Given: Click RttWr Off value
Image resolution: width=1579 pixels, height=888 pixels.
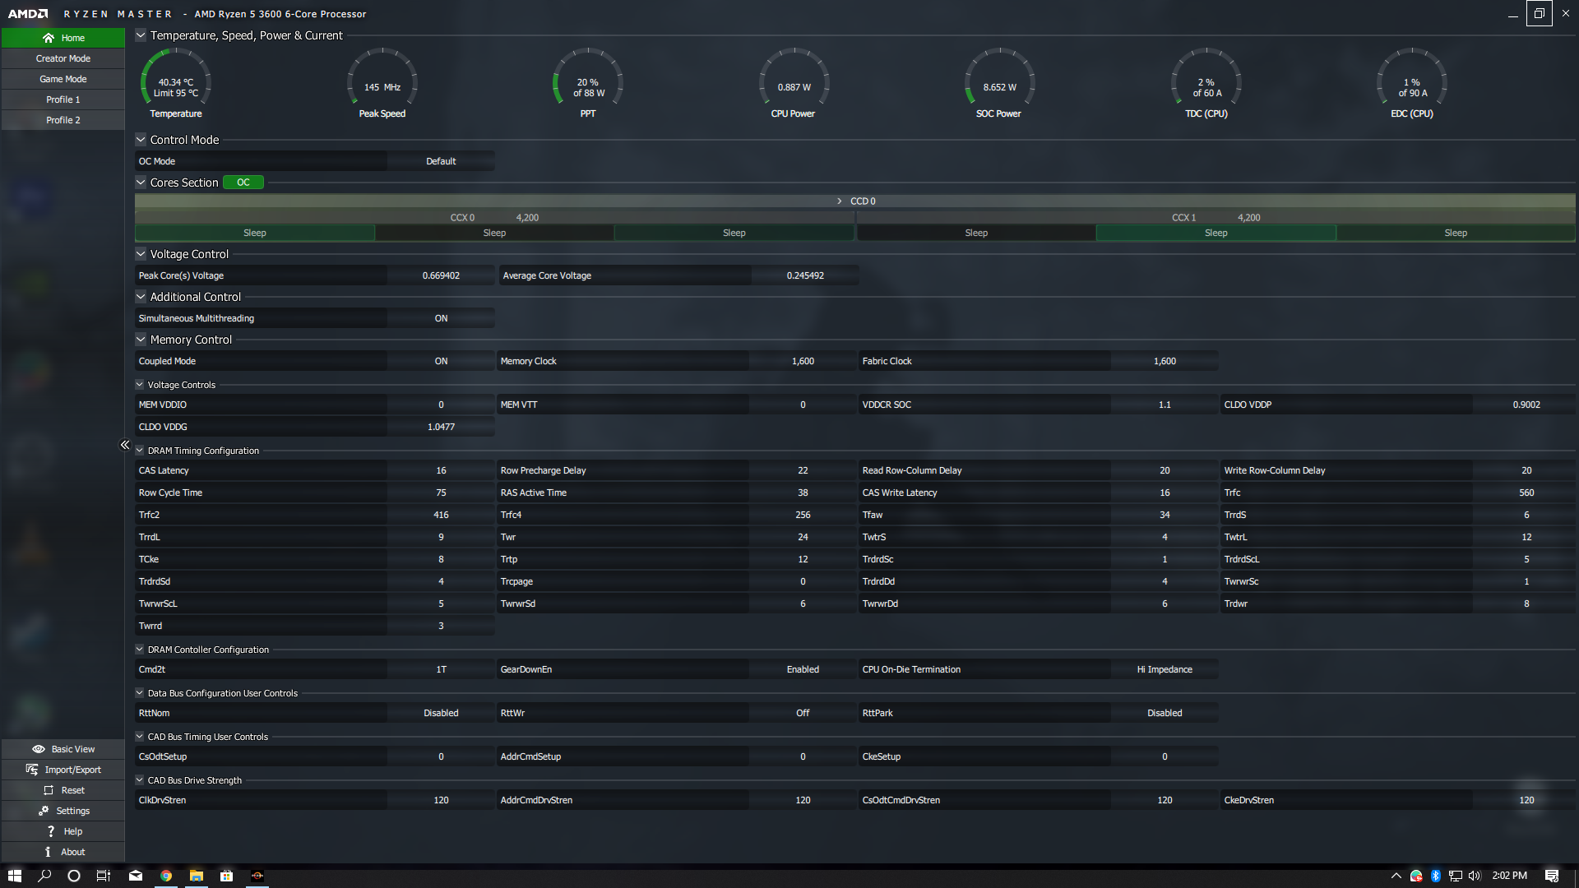Looking at the screenshot, I should tap(803, 713).
